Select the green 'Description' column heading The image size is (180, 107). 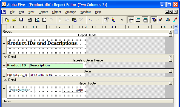(56, 66)
